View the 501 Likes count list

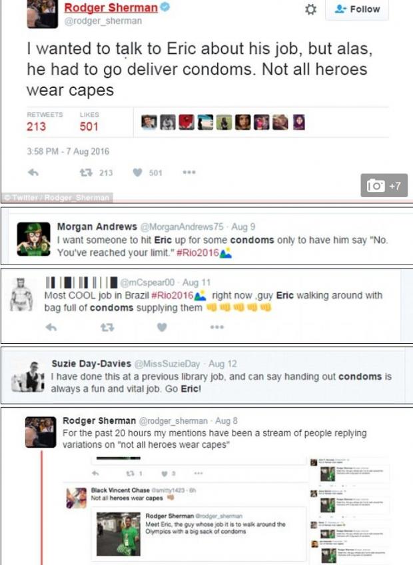(x=89, y=122)
